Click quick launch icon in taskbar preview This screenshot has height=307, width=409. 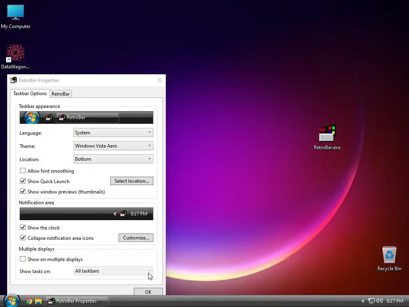point(49,118)
